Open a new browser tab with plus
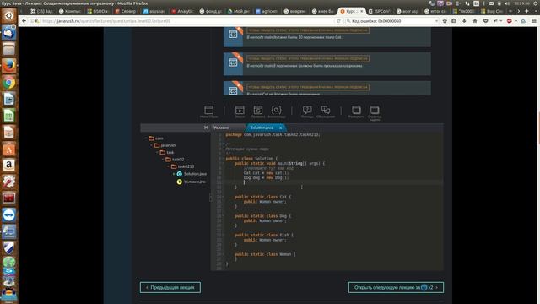This screenshot has height=304, width=540. click(x=526, y=11)
